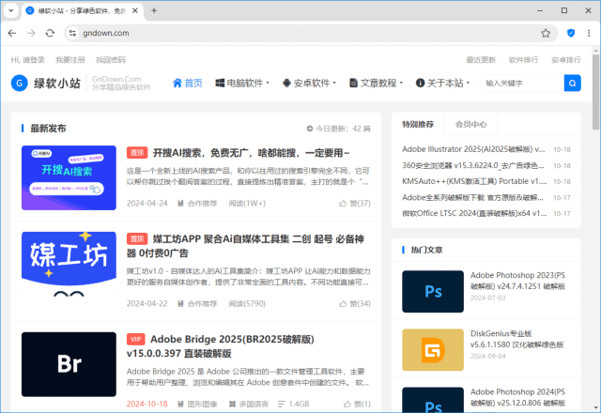Bookmark this page with the star icon

546,33
